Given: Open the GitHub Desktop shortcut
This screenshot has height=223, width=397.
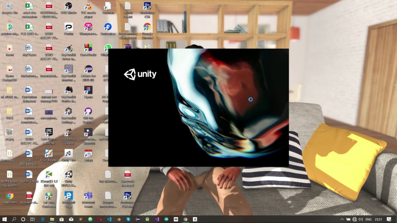Looking at the screenshot, I should 88,116.
